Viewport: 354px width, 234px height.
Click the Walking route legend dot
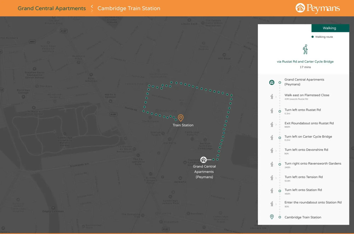tap(313, 37)
